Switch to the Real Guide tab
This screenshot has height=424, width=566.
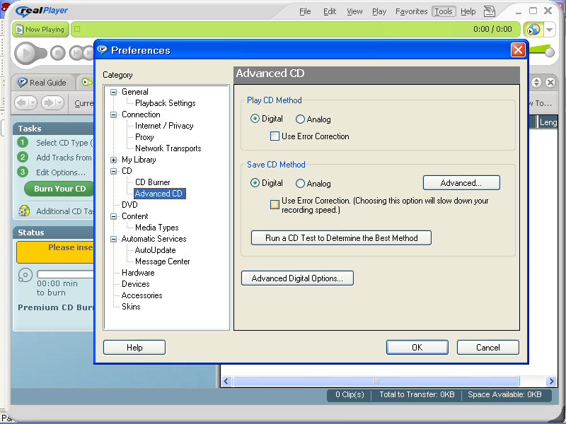42,83
